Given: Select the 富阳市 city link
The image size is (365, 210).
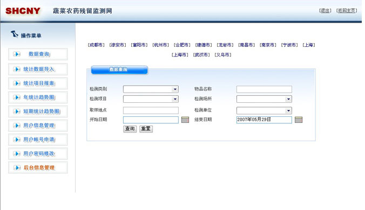Looking at the screenshot, I should click(139, 45).
